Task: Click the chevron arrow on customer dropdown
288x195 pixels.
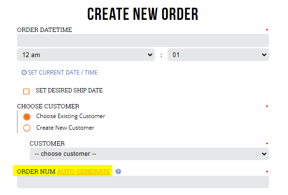Action: click(264, 154)
